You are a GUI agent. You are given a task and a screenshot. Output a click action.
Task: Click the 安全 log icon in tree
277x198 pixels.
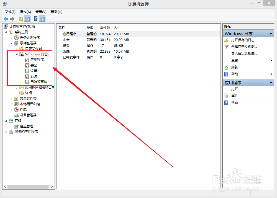coord(27,65)
